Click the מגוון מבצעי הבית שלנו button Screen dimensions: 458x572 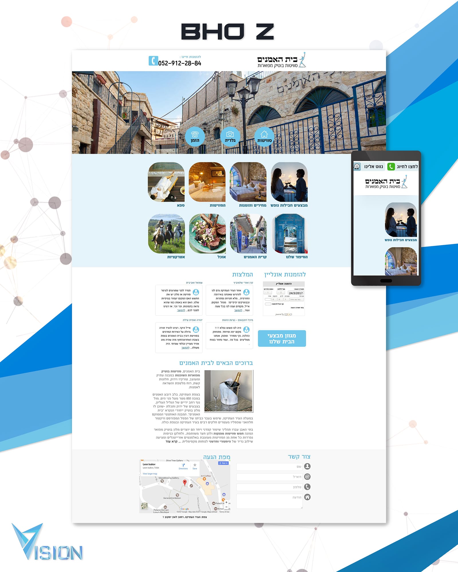point(282,338)
